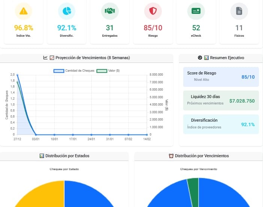Click the Cheques por Vencimiento chart title
This screenshot has width=263, height=207.
[199, 169]
